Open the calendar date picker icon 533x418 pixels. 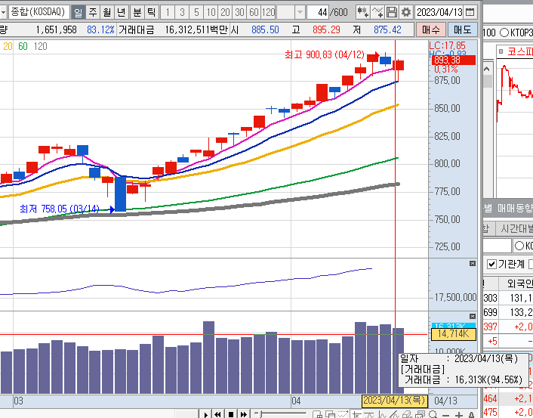(470, 12)
